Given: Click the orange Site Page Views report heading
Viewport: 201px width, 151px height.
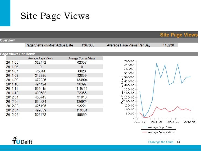Looking at the screenshot, I should [179, 35].
